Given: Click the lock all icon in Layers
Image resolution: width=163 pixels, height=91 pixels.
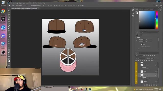Looking at the screenshot, I should (x=146, y=61).
